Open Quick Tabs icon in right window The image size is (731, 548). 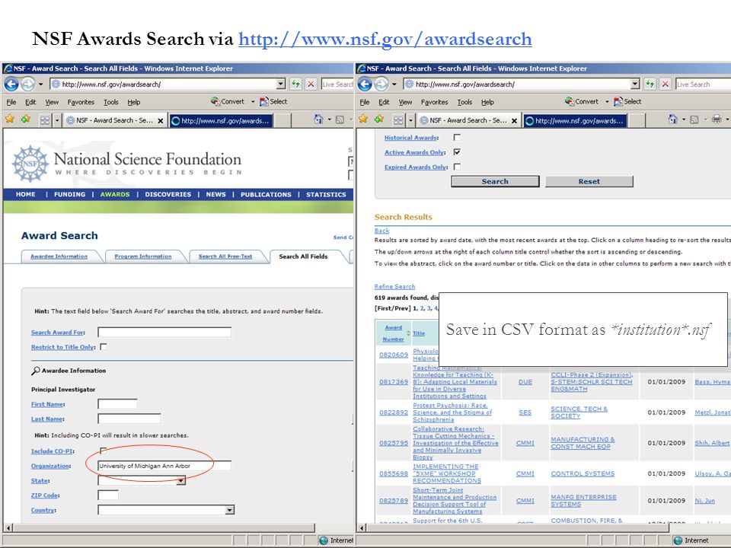tap(398, 120)
